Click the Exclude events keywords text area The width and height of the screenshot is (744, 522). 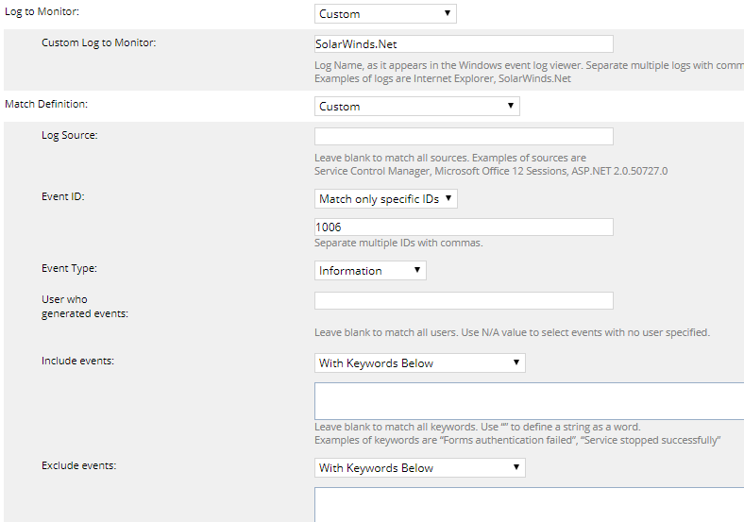pos(529,504)
